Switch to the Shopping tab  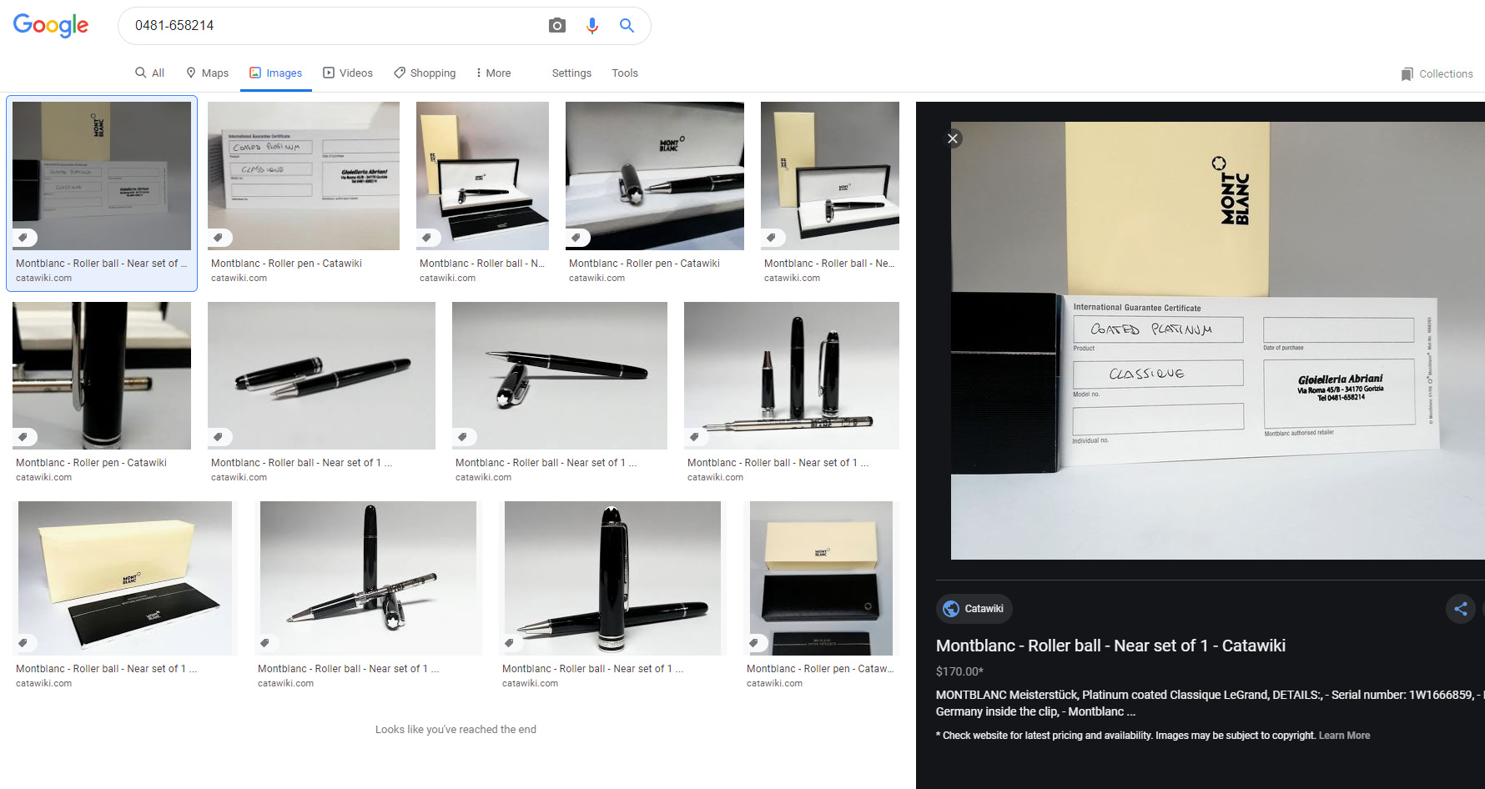click(x=425, y=73)
